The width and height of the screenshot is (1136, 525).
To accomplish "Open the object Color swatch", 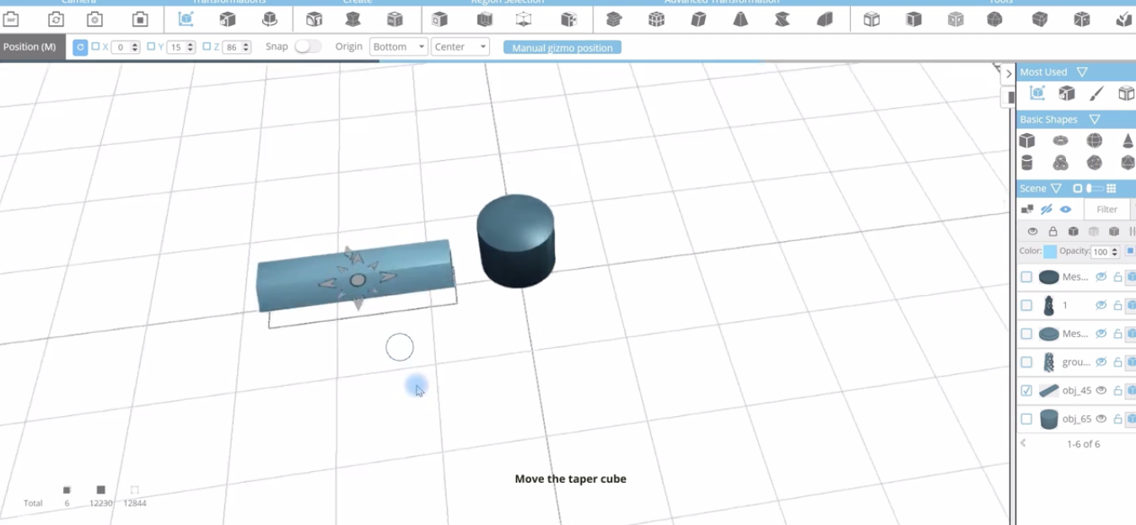I will 1050,251.
